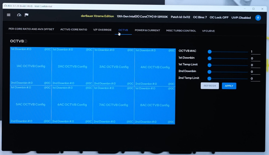Switch to the VFCurve tab
269x155 pixels.
pos(208,31)
